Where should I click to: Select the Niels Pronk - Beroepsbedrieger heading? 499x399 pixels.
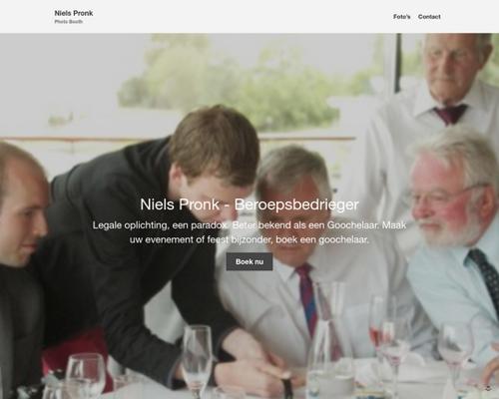pos(249,204)
